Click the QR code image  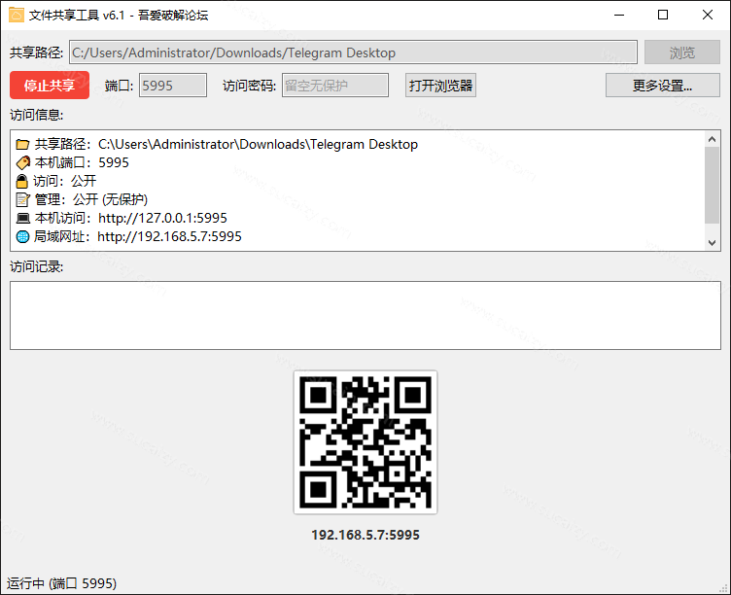coord(365,442)
